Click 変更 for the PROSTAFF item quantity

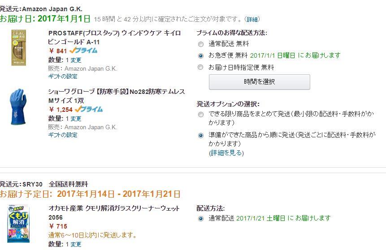click(76, 60)
